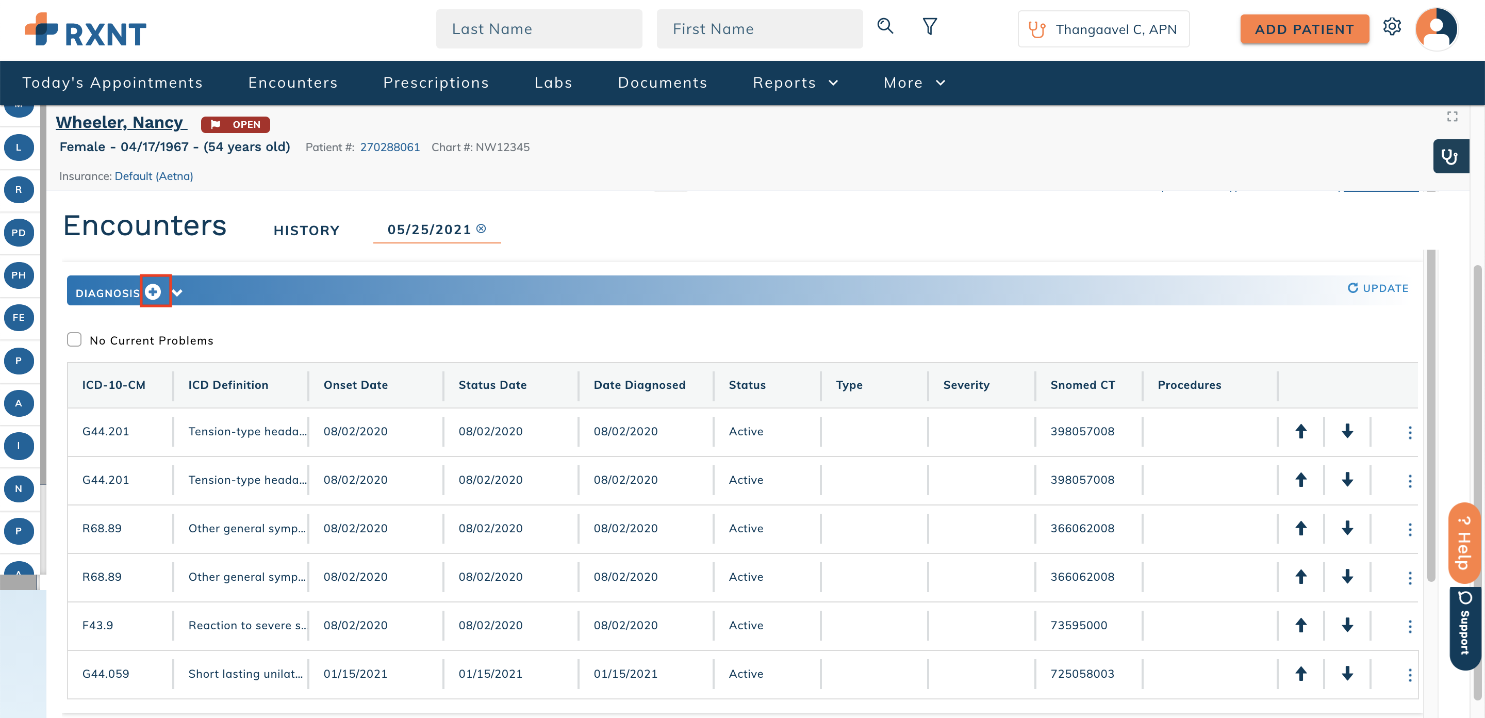
Task: Click the RXNT logo
Action: 85,30
